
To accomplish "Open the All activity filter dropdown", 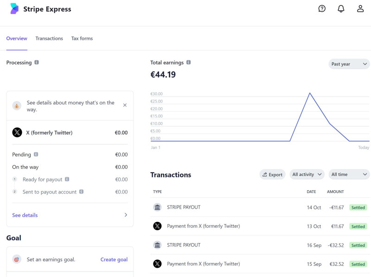I will coord(307,174).
